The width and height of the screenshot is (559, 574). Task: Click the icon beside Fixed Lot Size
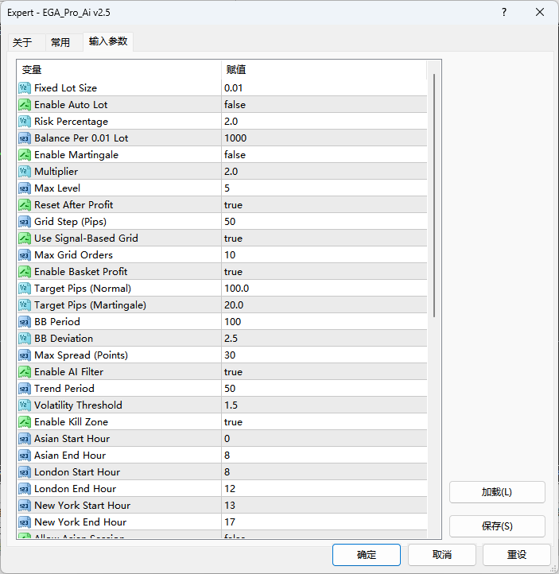(x=25, y=88)
